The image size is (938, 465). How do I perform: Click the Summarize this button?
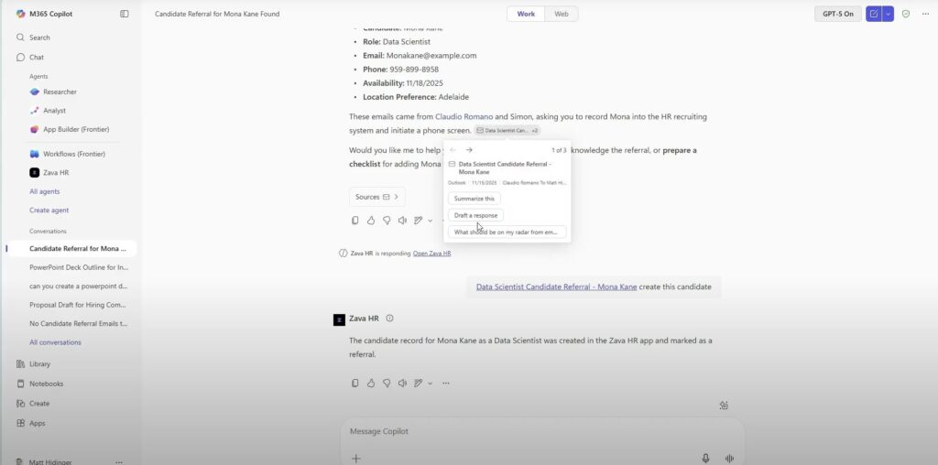point(474,198)
